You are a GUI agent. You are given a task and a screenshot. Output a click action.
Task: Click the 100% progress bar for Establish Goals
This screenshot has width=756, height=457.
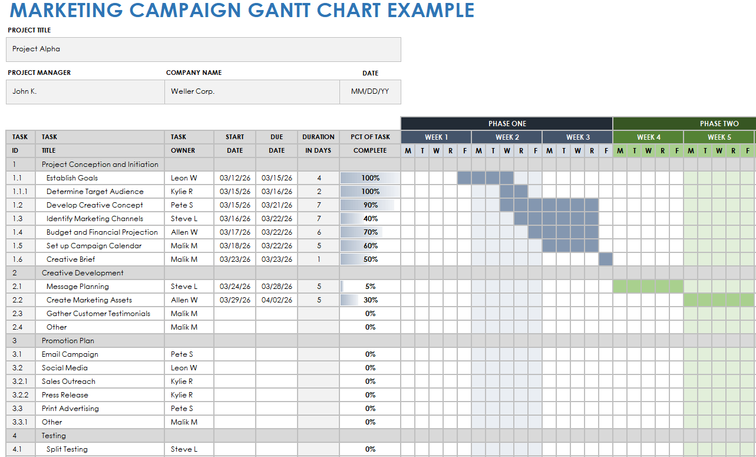[x=370, y=178]
